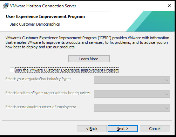The image size is (176, 137).
Task: Click the VMware installer icon in title bar
Action: point(6,6)
